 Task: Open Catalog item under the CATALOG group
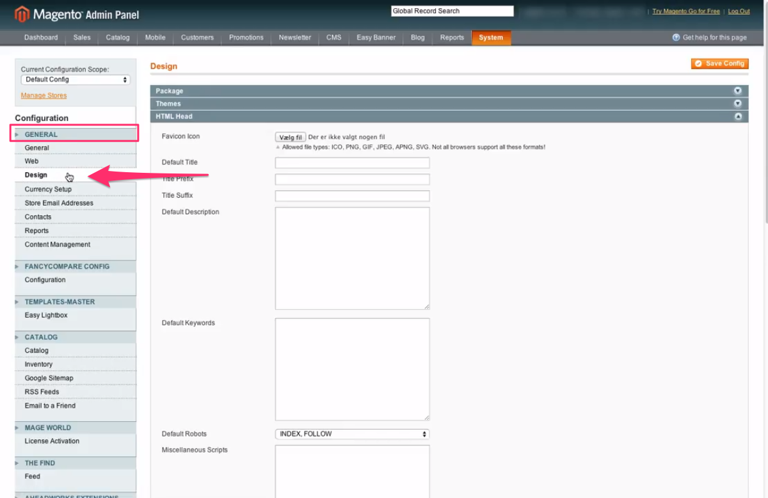click(x=76, y=350)
